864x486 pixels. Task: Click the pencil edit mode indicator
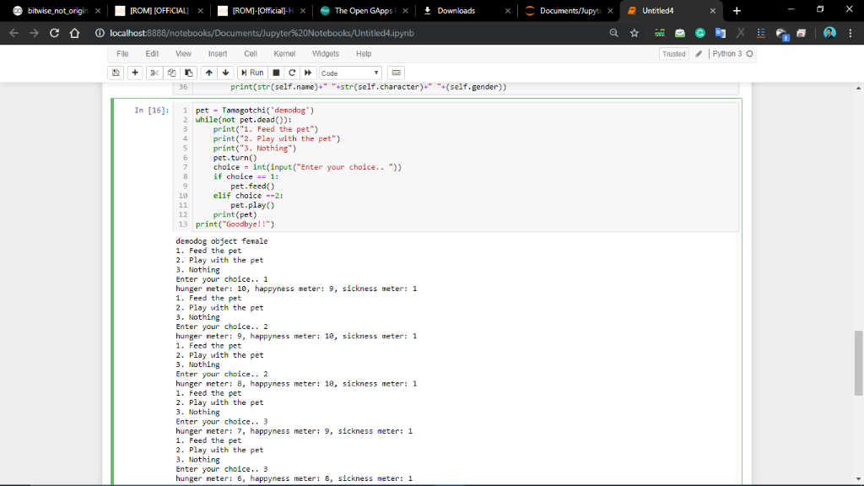coord(699,54)
